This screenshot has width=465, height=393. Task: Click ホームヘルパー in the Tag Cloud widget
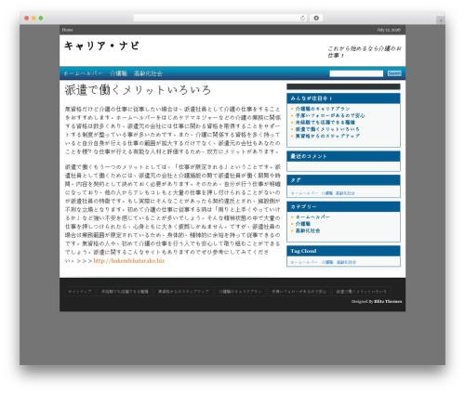[x=304, y=262]
